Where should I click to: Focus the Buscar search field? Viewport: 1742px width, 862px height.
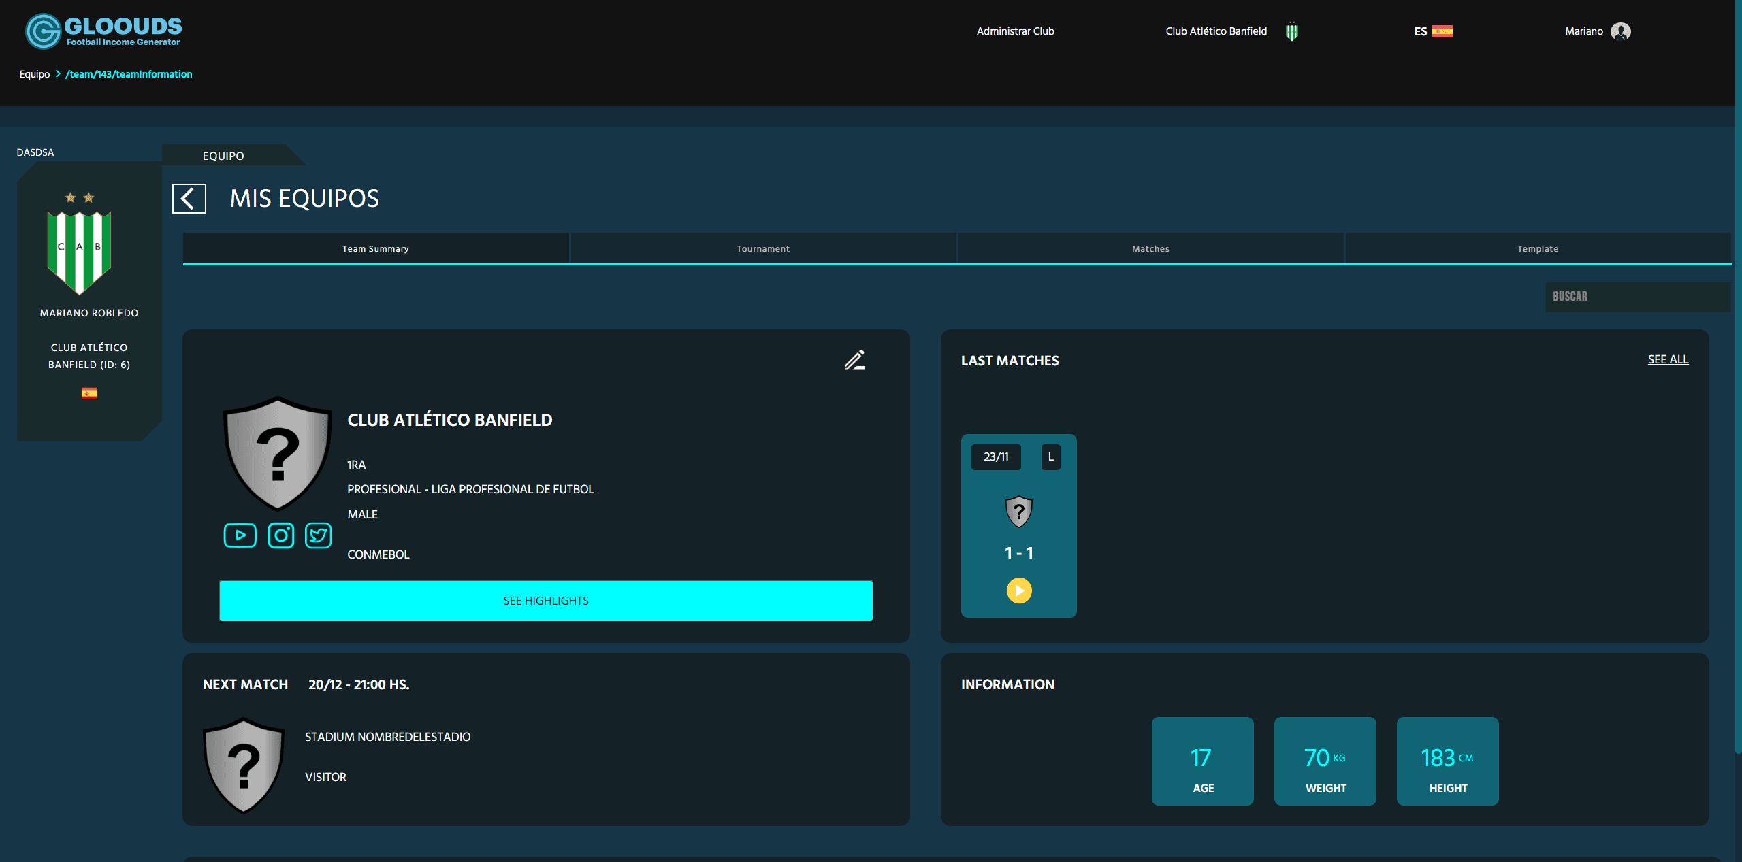1638,297
